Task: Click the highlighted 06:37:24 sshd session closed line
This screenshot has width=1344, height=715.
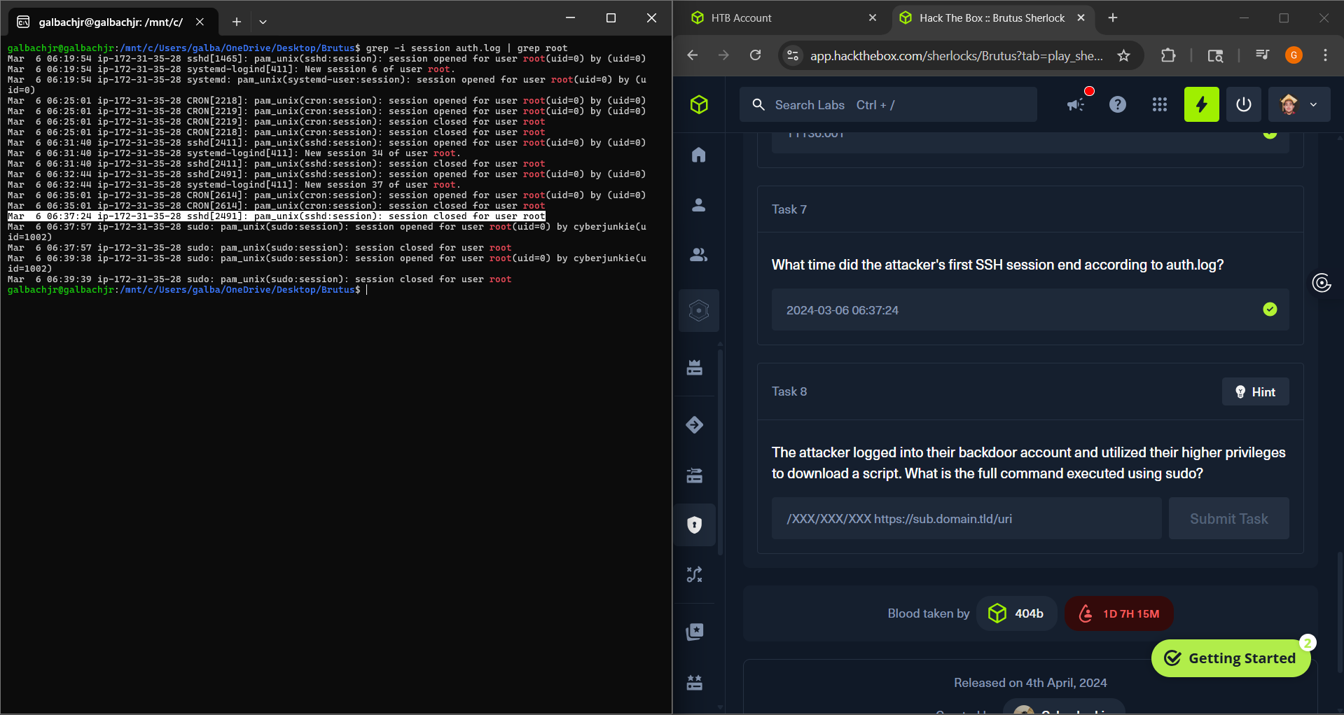Action: pyautogui.click(x=277, y=216)
